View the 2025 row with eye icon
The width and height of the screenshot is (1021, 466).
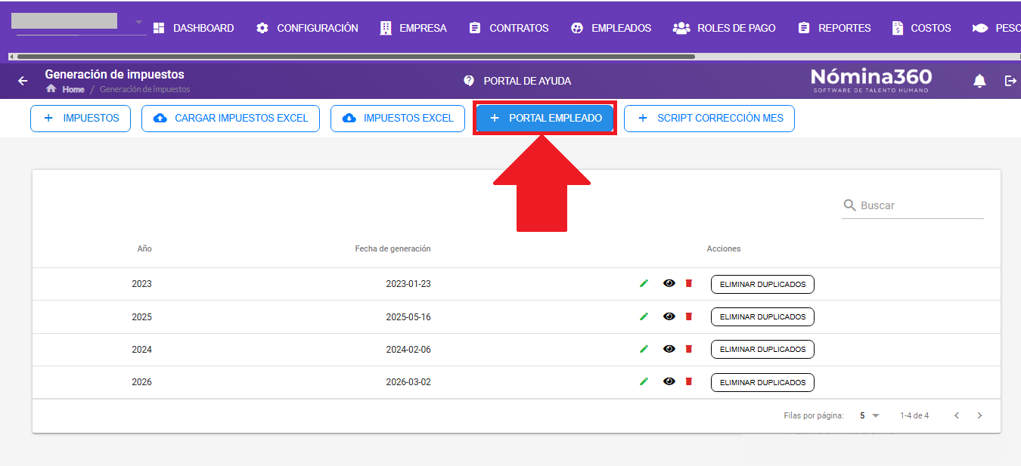(669, 316)
